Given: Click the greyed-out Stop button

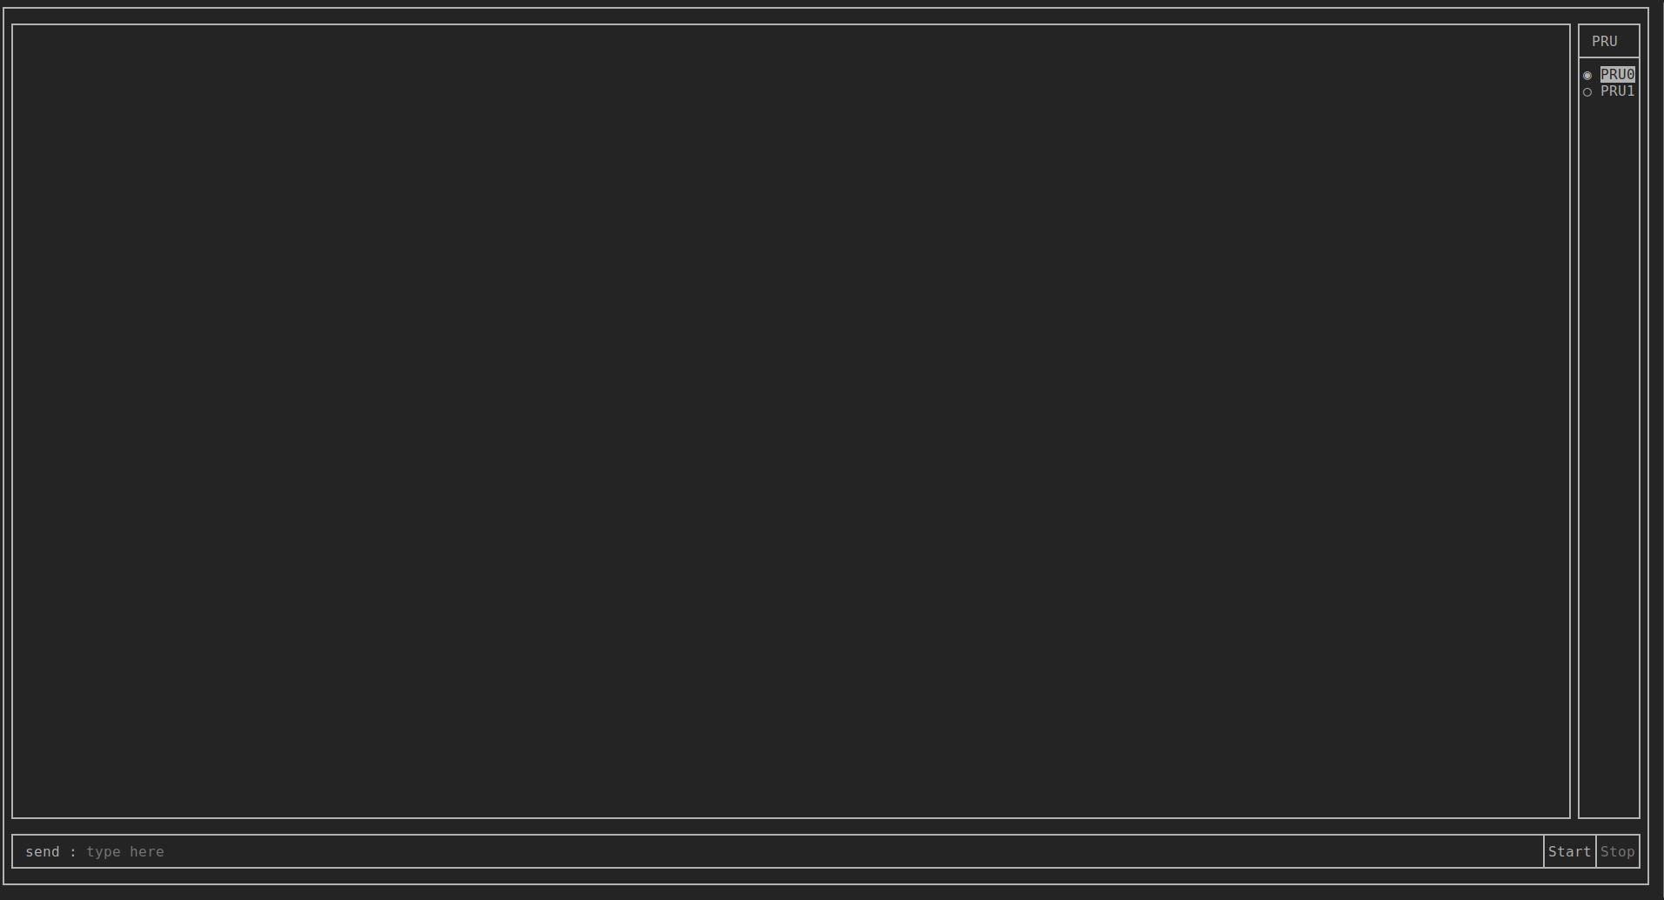Looking at the screenshot, I should pos(1617,851).
